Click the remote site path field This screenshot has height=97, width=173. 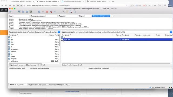click(x=122, y=32)
